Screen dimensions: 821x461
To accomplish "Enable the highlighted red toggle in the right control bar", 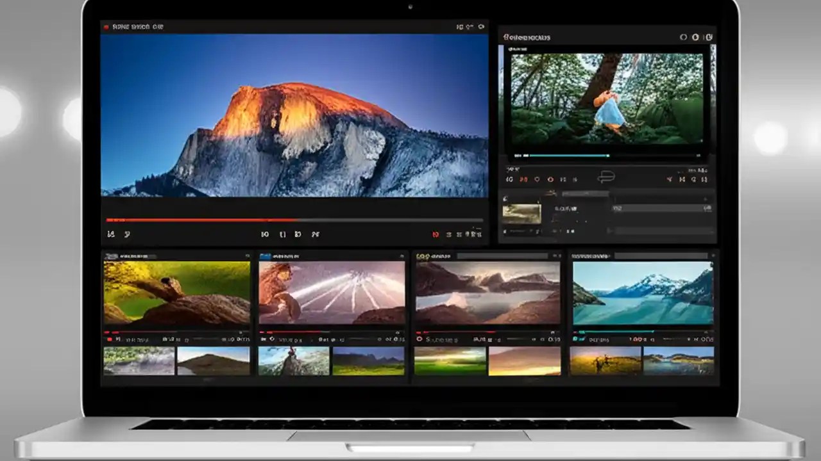I will 523,179.
